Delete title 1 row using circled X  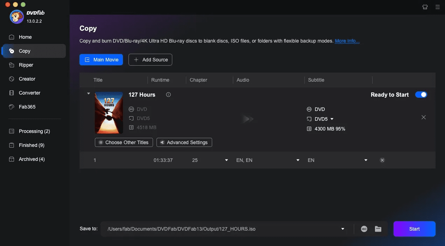click(x=382, y=160)
